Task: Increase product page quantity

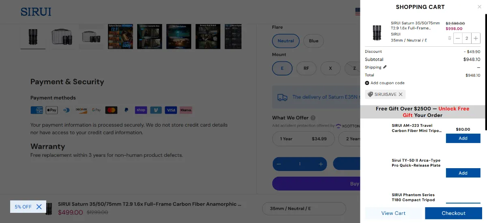Action: tap(321, 164)
